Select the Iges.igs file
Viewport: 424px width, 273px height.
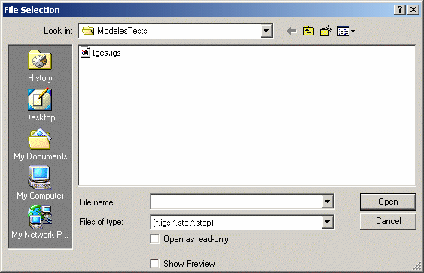click(x=101, y=53)
